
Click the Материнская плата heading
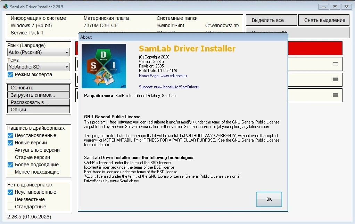point(106,18)
